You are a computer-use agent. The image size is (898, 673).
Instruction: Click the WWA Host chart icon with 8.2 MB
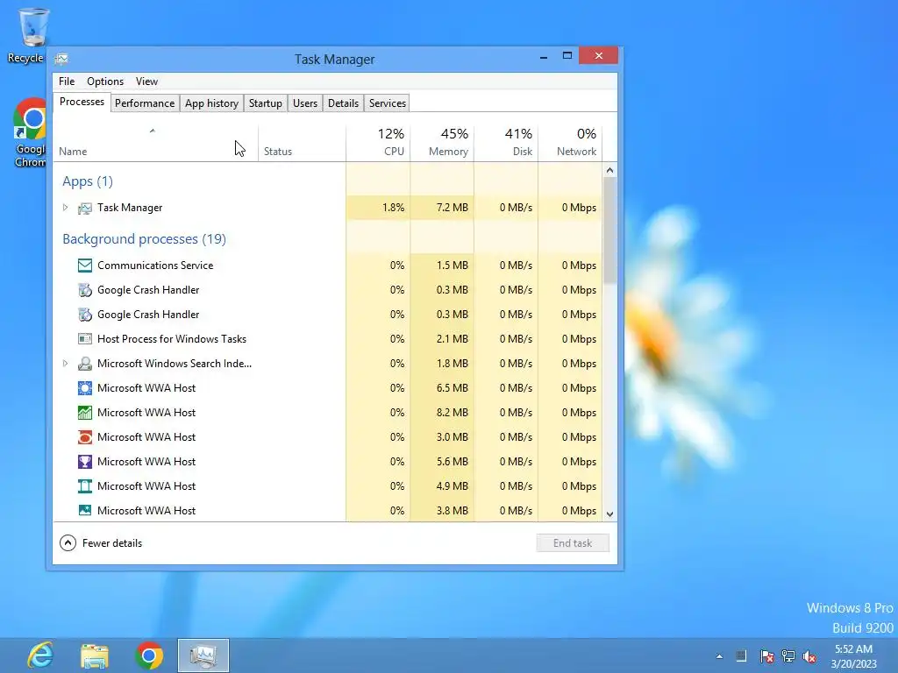(85, 413)
